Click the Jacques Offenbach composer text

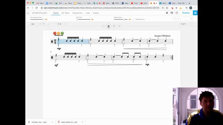coord(162,36)
